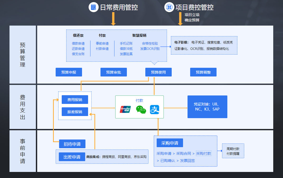Viewport: 283px width, 178px height.
Task: Click the UnionPay payment icon
Action: click(x=126, y=109)
